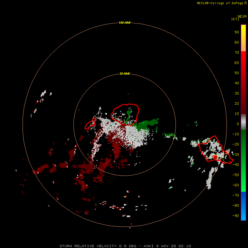This screenshot has height=248, width=248.
Task: Click the -30 value on the color scale
Action: (236, 155)
